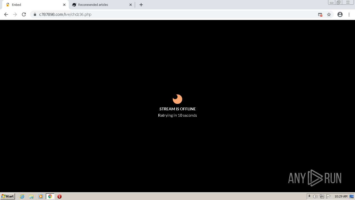355x200 pixels.
Task: Show hidden system tray icons
Action: 309,196
